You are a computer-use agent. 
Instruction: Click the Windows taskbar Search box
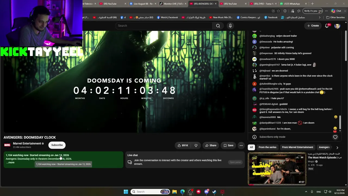click(x=150, y=192)
